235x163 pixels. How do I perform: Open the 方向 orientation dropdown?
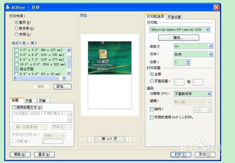pyautogui.click(x=211, y=54)
